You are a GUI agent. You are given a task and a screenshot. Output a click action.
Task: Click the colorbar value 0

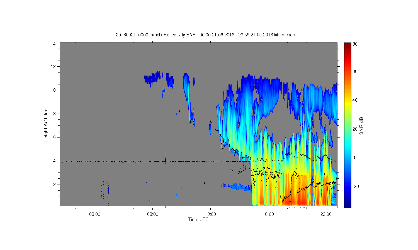[354, 157]
